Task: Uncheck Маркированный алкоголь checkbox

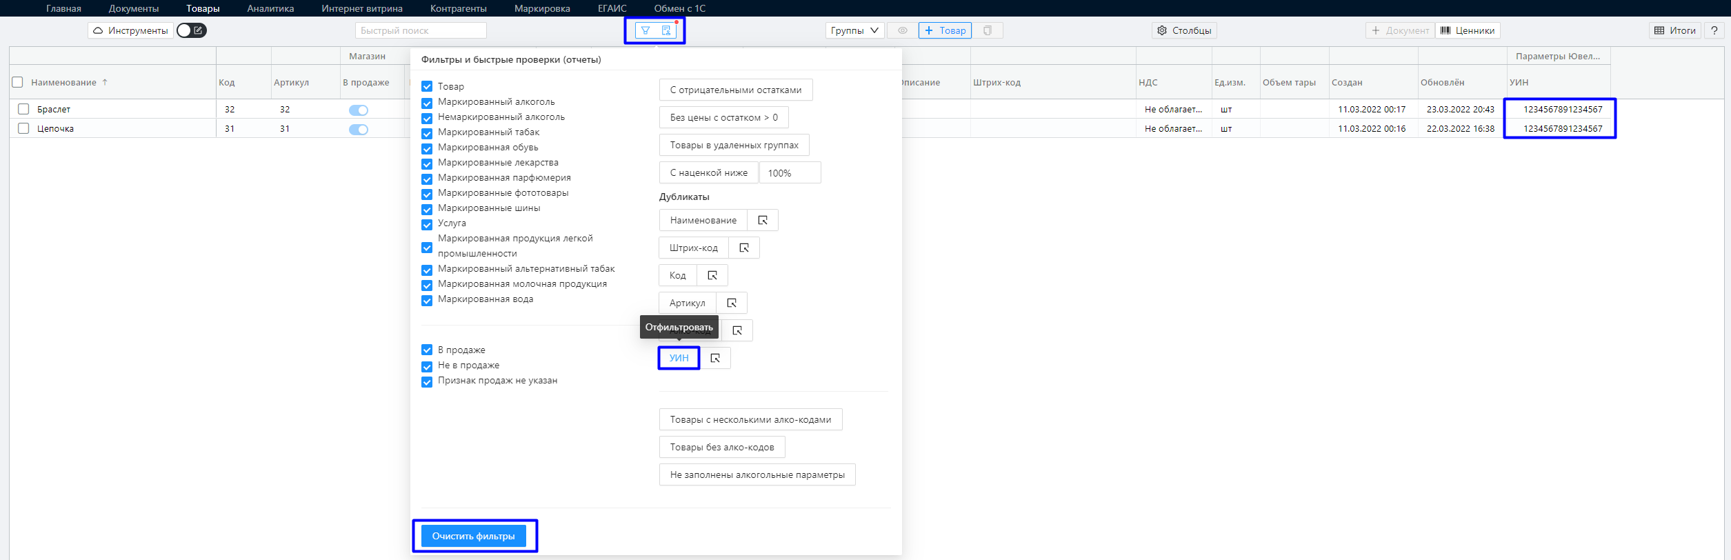Action: 427,102
